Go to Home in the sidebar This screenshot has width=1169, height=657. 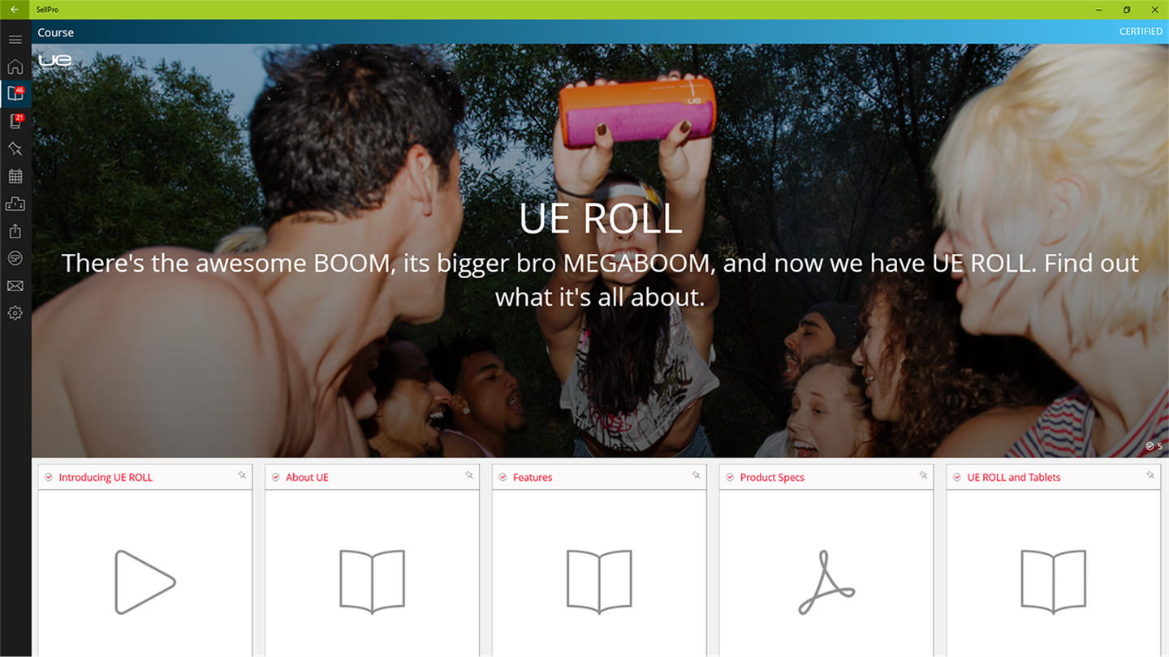click(x=15, y=67)
